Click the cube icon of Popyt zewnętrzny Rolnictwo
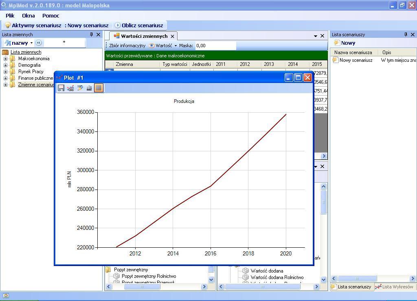Viewport: 417px width, 301px height. tap(116, 276)
